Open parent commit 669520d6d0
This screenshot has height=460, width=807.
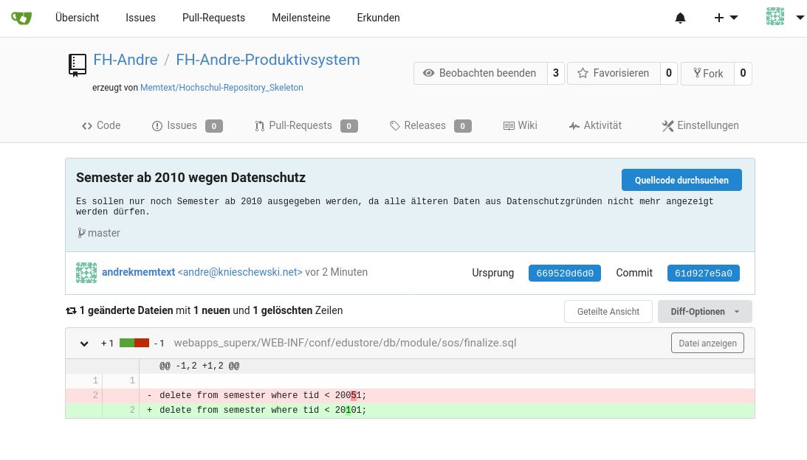pyautogui.click(x=565, y=273)
